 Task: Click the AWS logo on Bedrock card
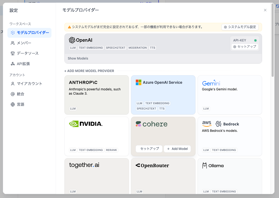207,124
